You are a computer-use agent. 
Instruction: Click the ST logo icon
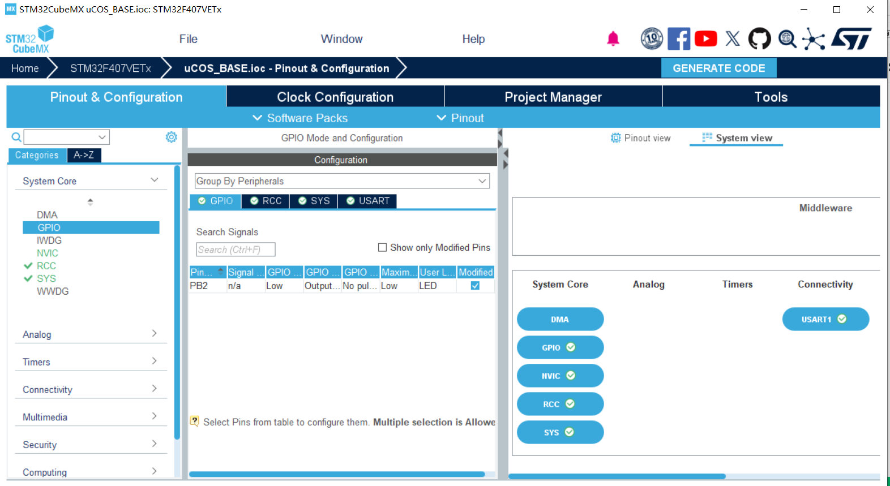[x=852, y=39]
